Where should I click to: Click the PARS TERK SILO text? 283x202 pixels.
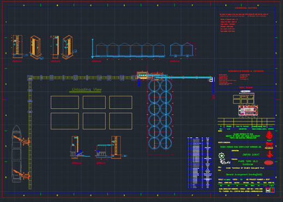pyautogui.click(x=248, y=161)
